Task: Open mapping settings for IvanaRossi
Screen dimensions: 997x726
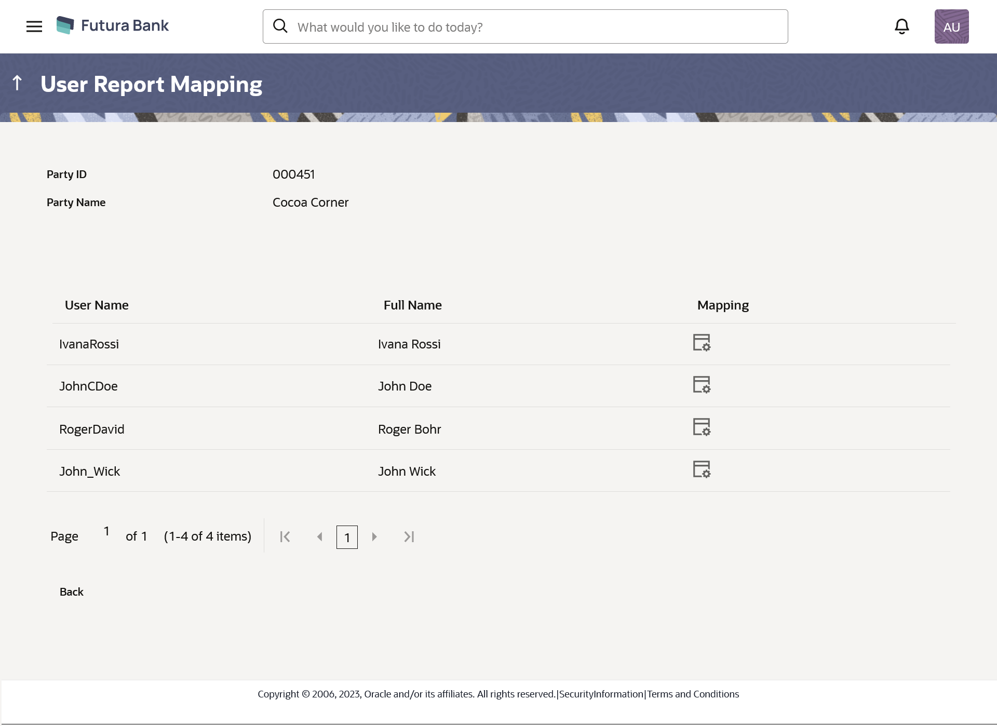Action: (x=701, y=343)
